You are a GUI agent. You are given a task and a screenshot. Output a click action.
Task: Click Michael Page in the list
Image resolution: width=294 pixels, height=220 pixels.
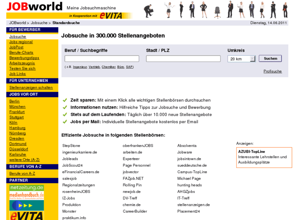[x=189, y=178]
